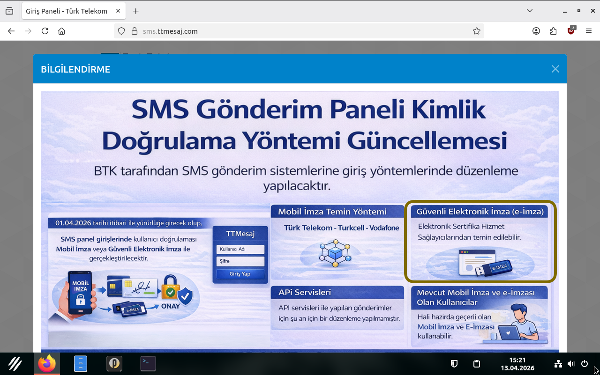The width and height of the screenshot is (600, 375).
Task: Click the Doğrulama Yöntemi Güncellemesi heading line
Action: pos(305,141)
